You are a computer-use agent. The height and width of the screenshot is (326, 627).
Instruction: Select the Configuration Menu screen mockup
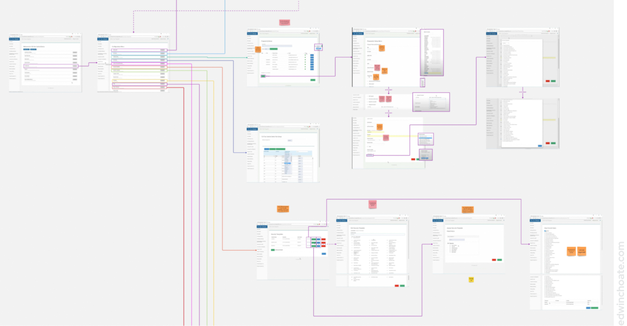[x=133, y=63]
